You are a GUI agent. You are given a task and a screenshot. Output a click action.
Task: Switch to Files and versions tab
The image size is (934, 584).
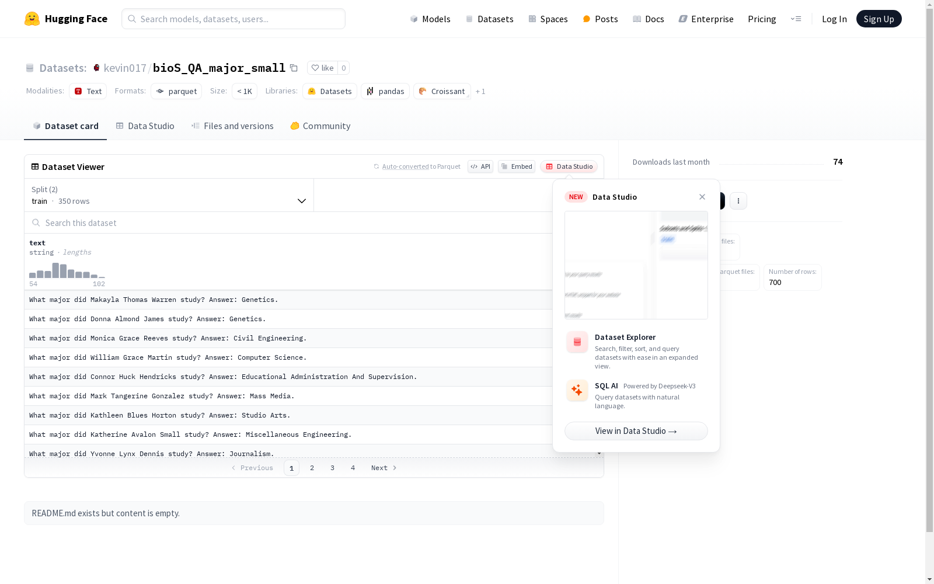coord(232,126)
